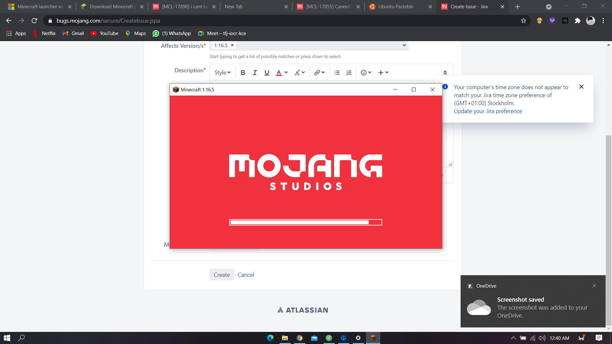Open the Style dropdown in the editor

[x=222, y=73]
